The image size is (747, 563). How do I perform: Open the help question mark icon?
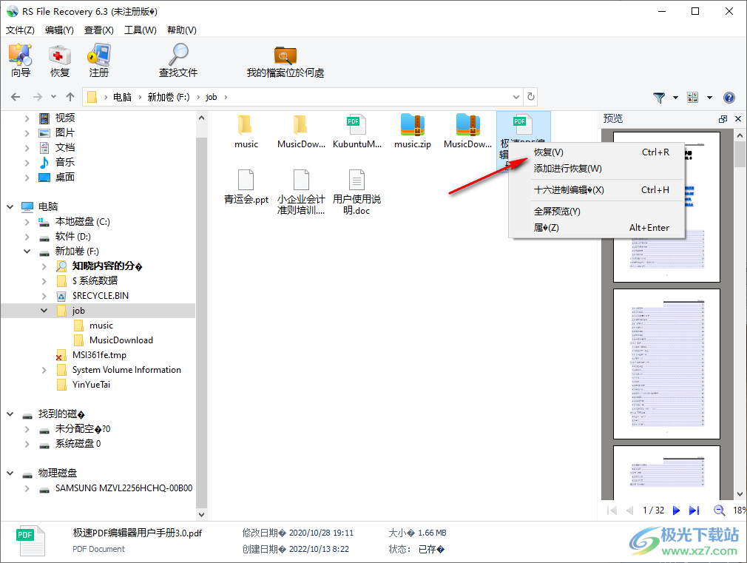pyautogui.click(x=729, y=97)
